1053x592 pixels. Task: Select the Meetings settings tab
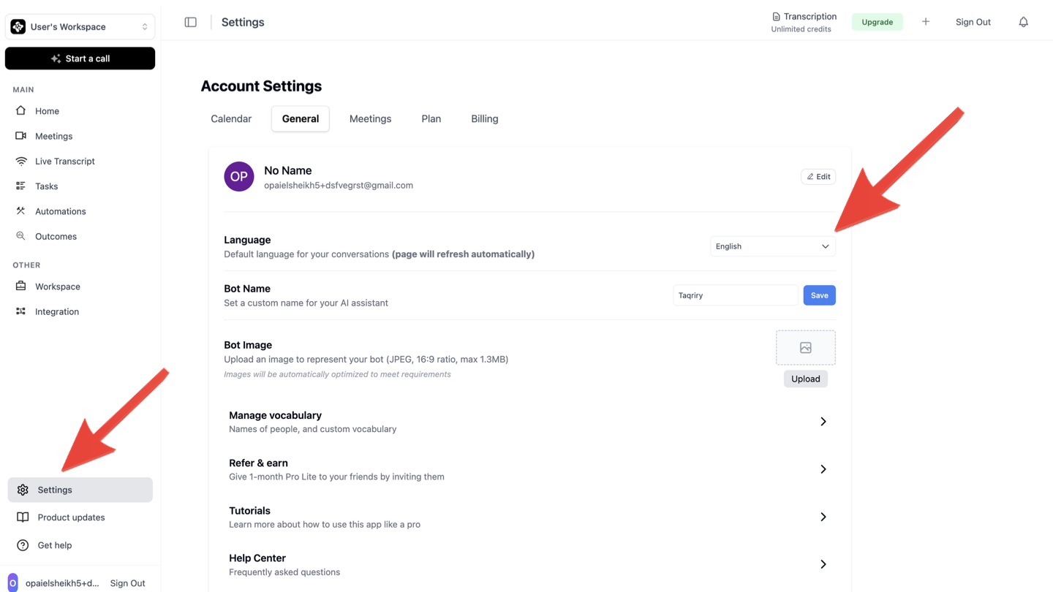pyautogui.click(x=370, y=118)
